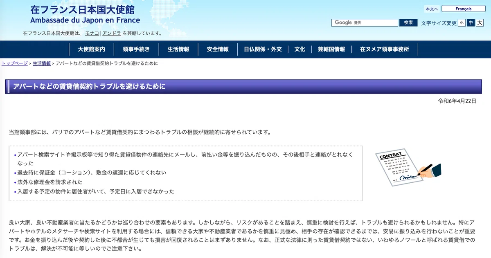Open the 安全情報 menu

[x=218, y=49]
